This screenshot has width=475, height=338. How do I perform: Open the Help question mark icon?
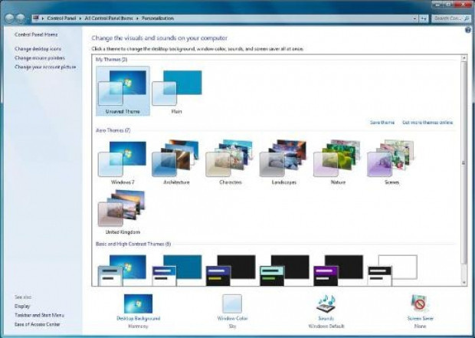468,30
